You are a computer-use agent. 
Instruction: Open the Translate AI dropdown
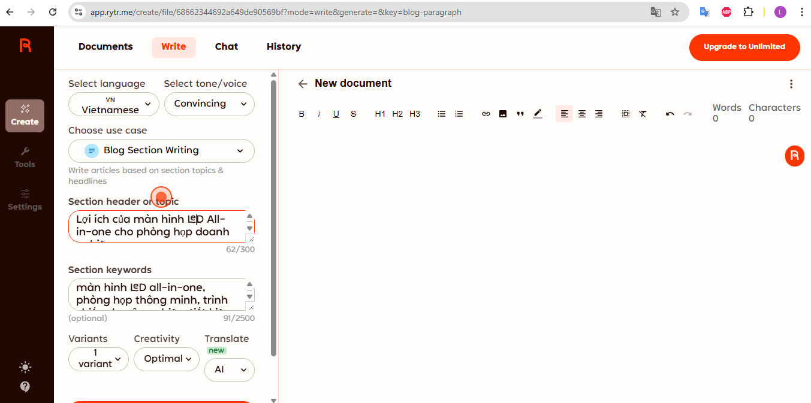tap(230, 370)
